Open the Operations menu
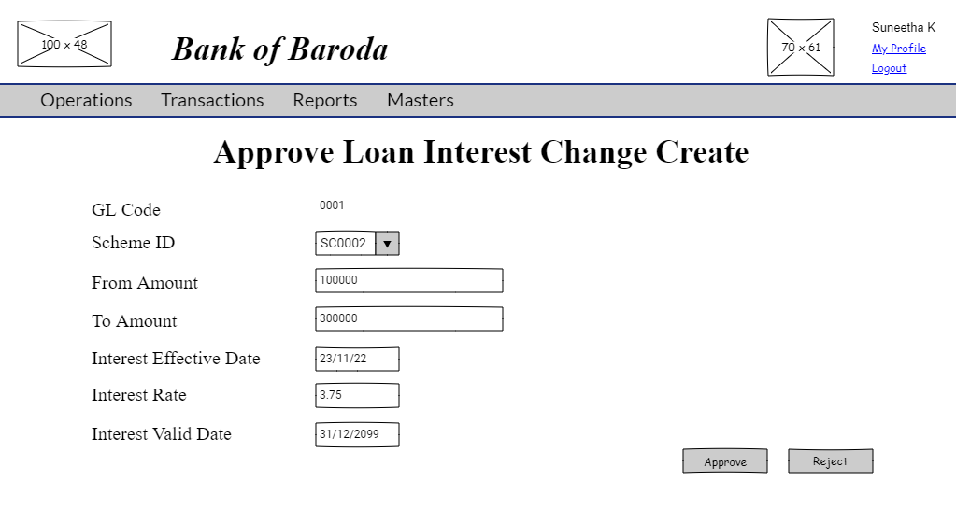956x509 pixels. pyautogui.click(x=86, y=100)
